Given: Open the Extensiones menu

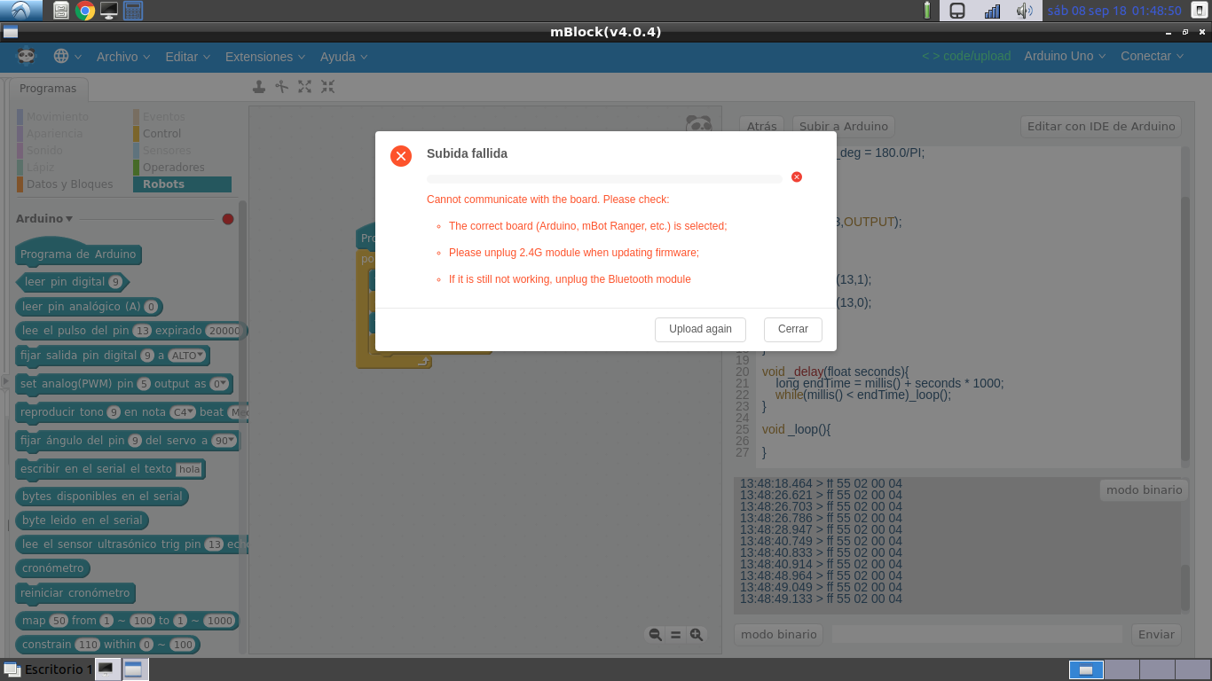Looking at the screenshot, I should coord(264,56).
